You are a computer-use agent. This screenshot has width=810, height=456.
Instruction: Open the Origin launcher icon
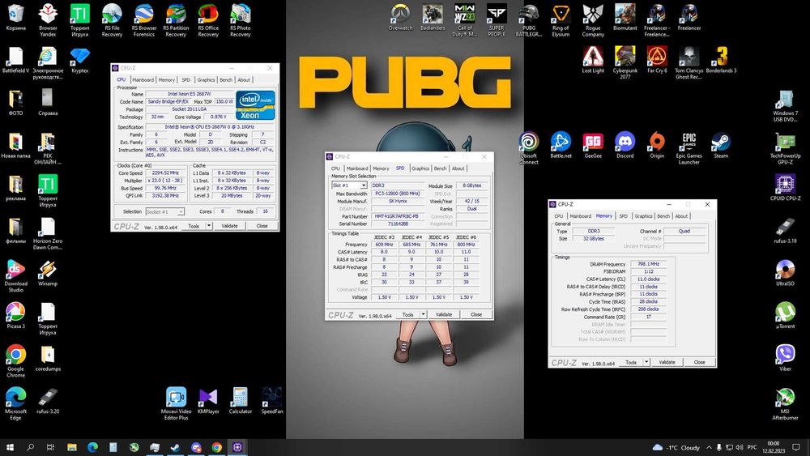[x=657, y=145]
